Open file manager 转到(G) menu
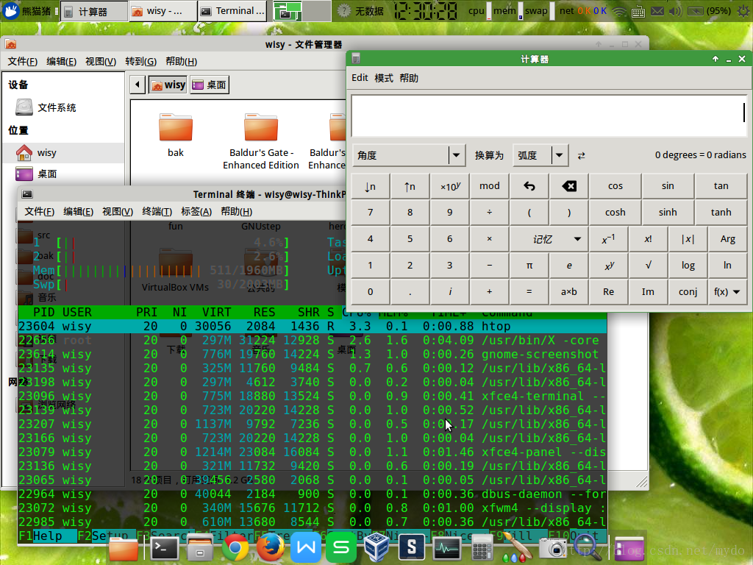The height and width of the screenshot is (565, 753). tap(140, 62)
